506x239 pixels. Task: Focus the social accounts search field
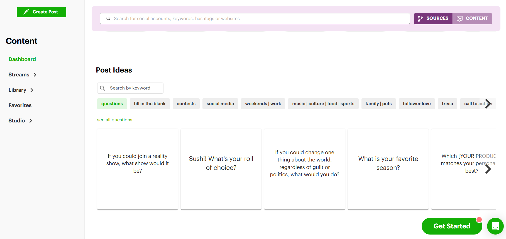255,19
